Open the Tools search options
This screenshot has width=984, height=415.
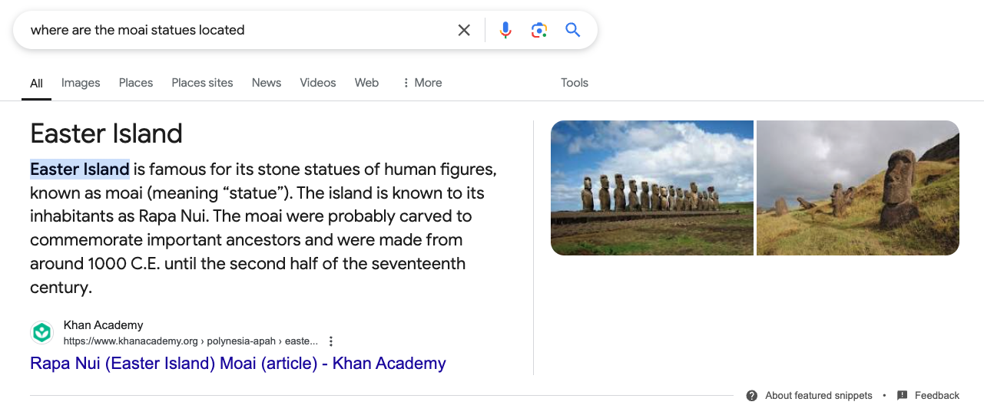[x=575, y=83]
